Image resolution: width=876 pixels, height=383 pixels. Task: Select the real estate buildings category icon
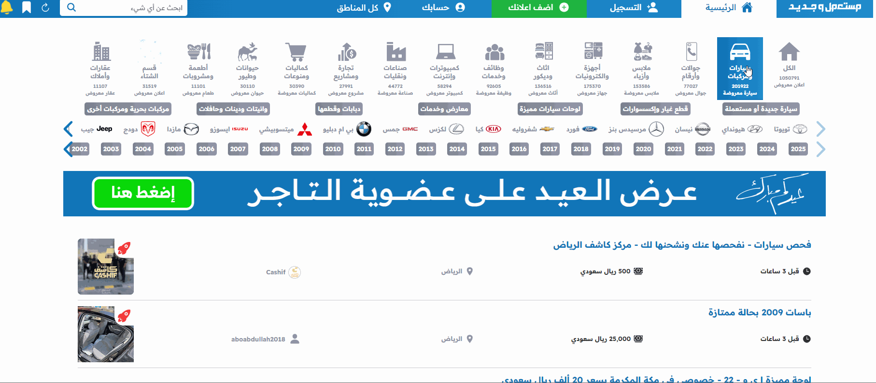pyautogui.click(x=100, y=52)
